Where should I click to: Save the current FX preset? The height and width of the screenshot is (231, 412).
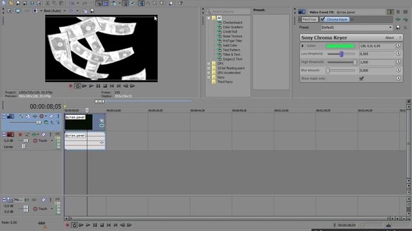tap(398, 27)
